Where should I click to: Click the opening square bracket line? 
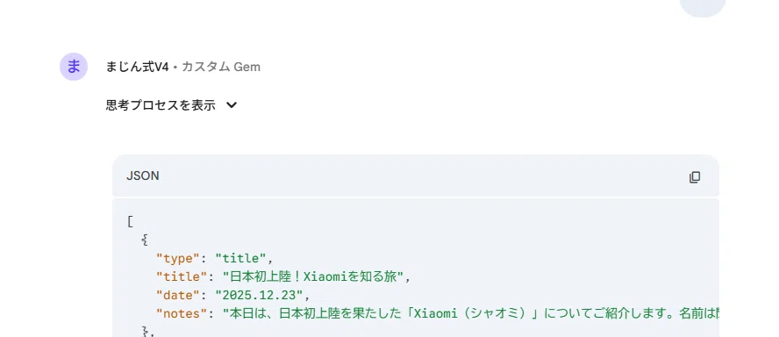click(130, 222)
